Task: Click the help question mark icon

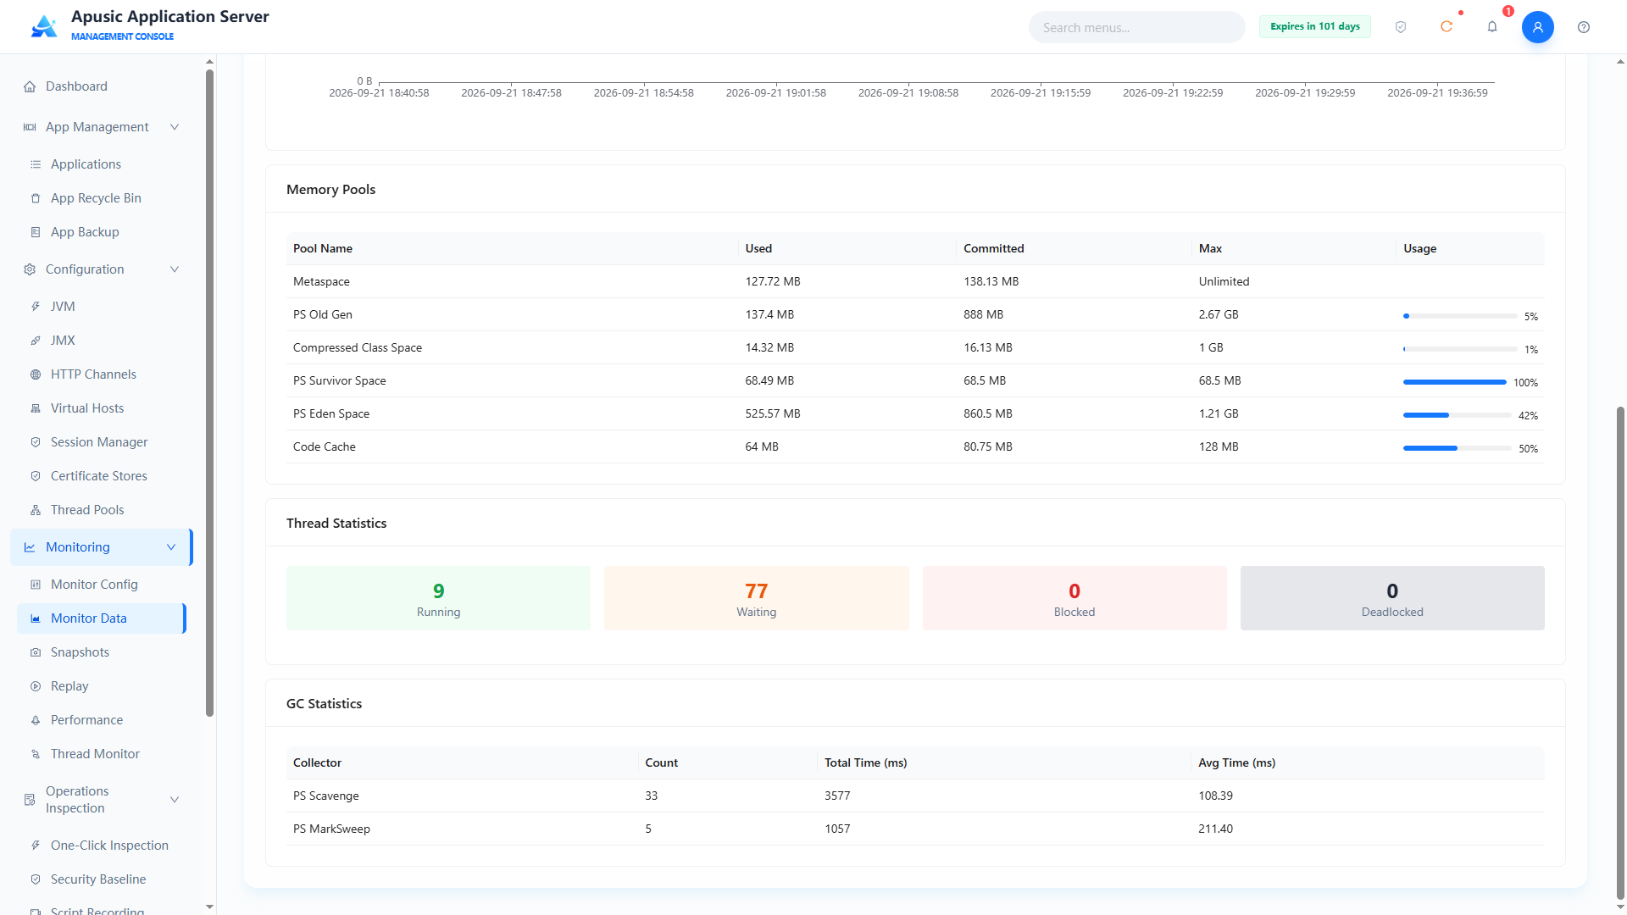Action: (x=1584, y=27)
